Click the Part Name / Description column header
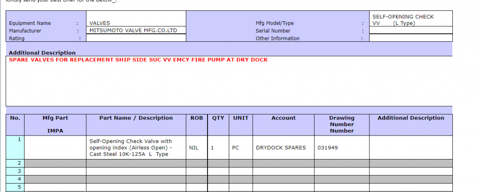 tap(136, 118)
